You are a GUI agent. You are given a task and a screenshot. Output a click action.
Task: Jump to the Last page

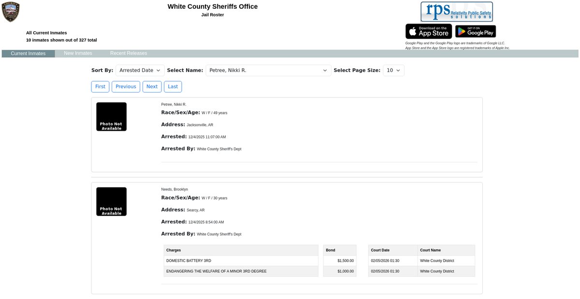point(173,87)
